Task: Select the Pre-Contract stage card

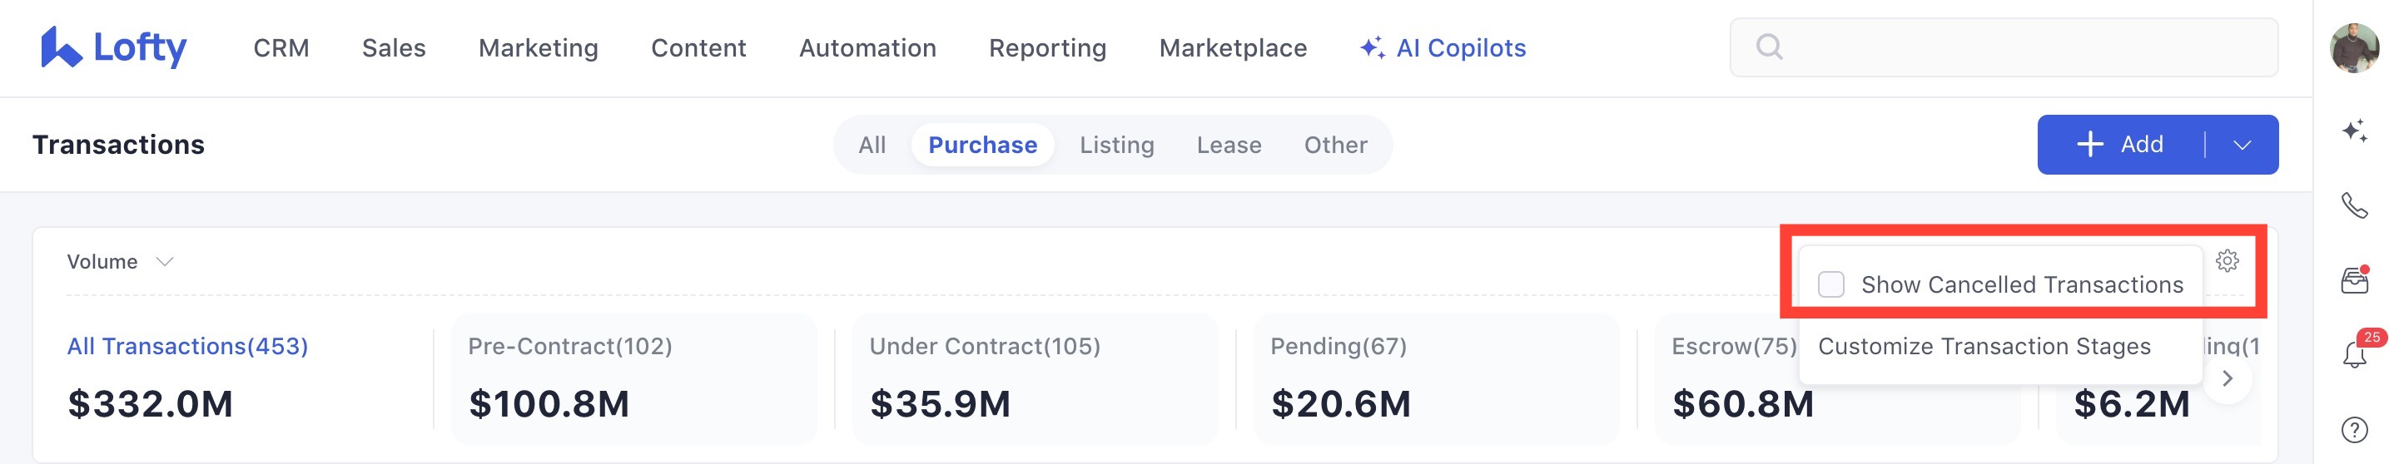Action: 633,378
